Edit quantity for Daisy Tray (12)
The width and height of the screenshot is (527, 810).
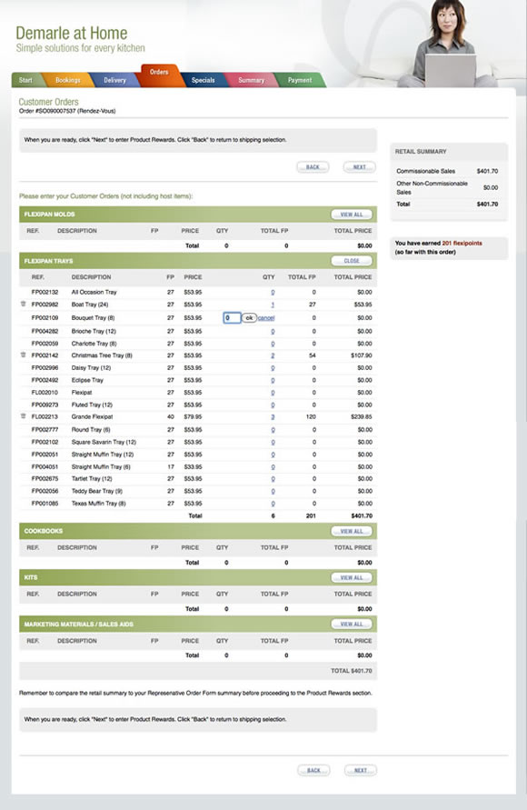[x=273, y=368]
